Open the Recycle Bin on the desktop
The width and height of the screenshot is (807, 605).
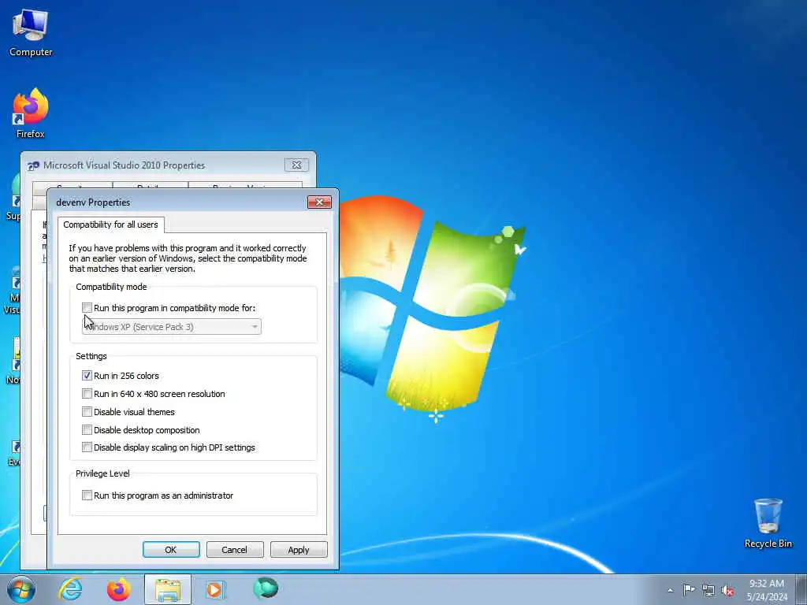pos(768,523)
